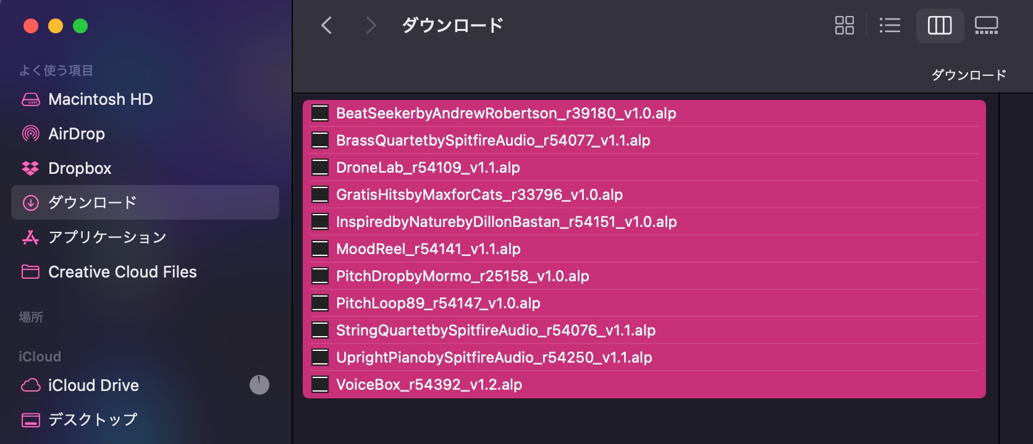Click file icon of BeatSeekerbyAndrewRobertson
Viewport: 1033px width, 444px height.
click(x=320, y=113)
